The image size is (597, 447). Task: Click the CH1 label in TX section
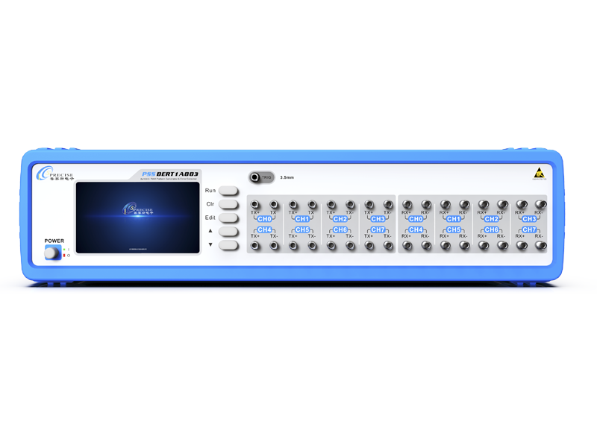pos(302,219)
